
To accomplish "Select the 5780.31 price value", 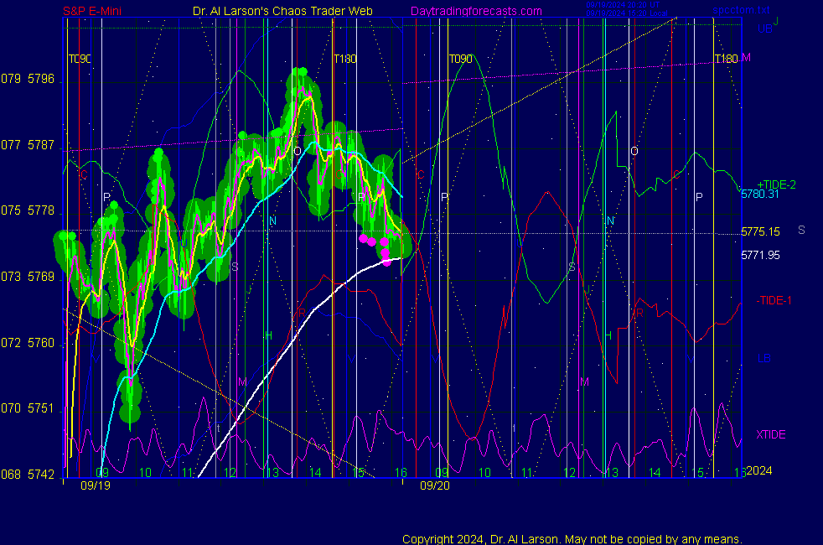I will click(x=758, y=195).
